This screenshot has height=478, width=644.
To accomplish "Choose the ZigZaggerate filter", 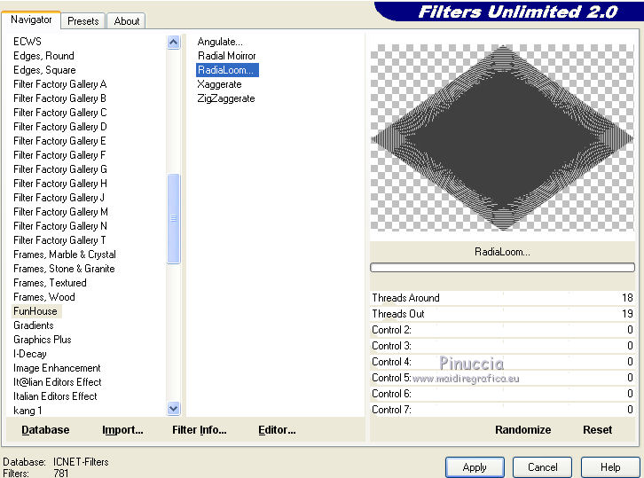I will (x=226, y=98).
